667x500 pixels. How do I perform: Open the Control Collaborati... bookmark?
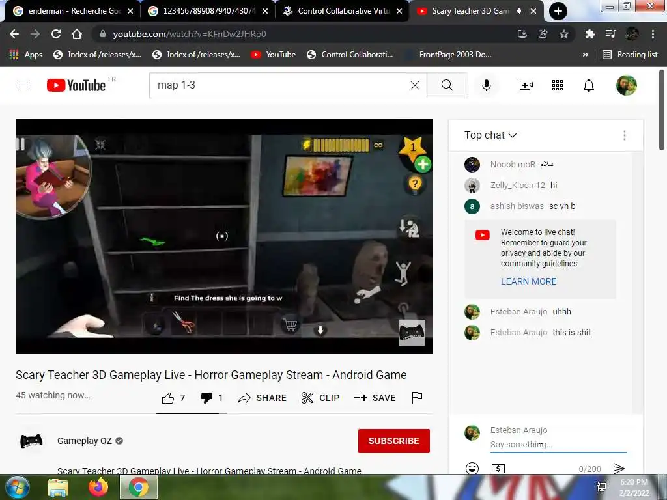click(350, 55)
